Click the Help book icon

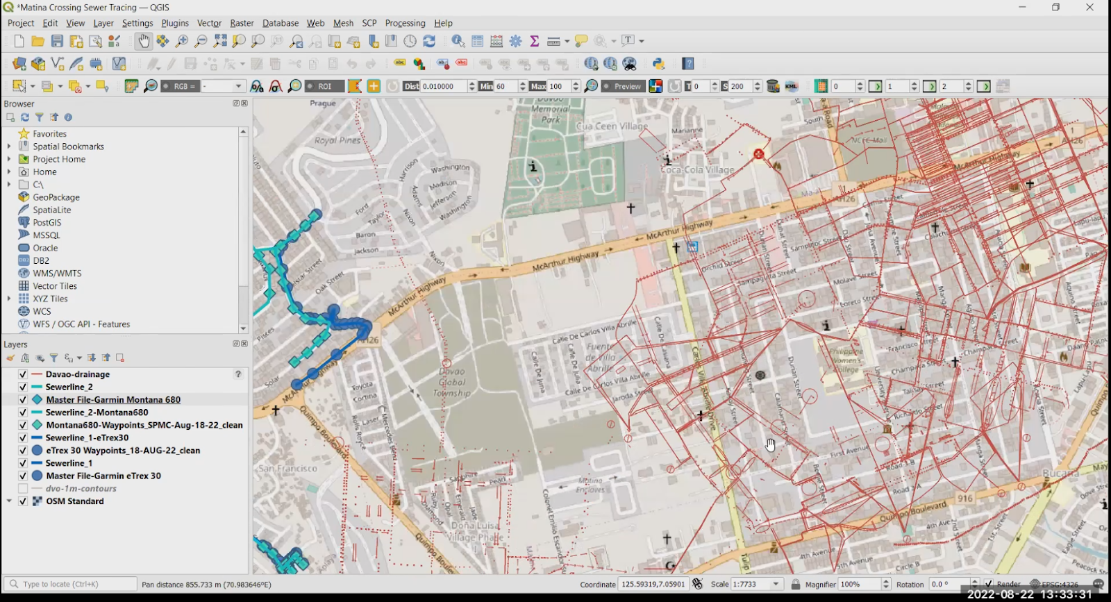point(688,64)
